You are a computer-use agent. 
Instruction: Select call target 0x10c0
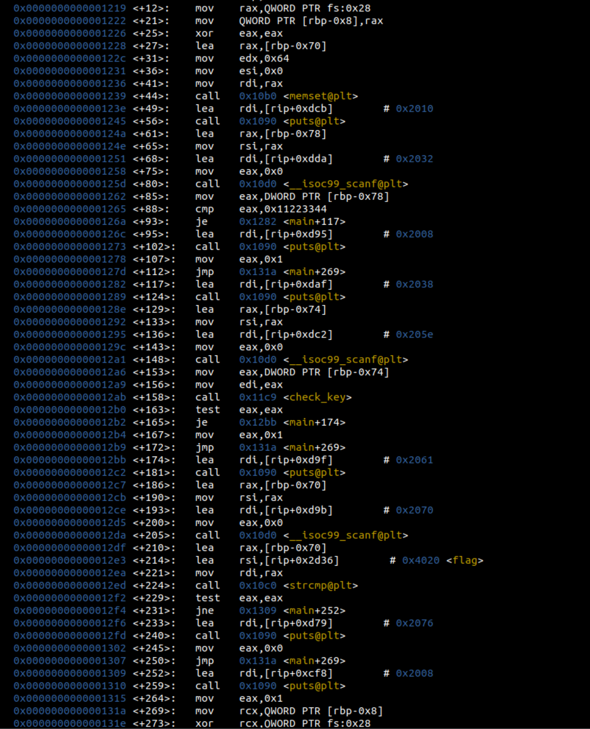[x=258, y=585]
